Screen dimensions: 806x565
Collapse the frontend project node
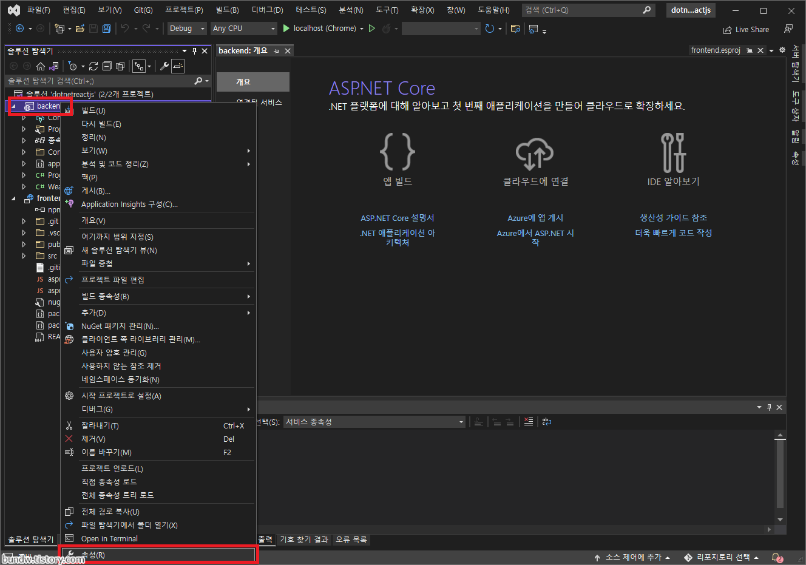tap(13, 198)
